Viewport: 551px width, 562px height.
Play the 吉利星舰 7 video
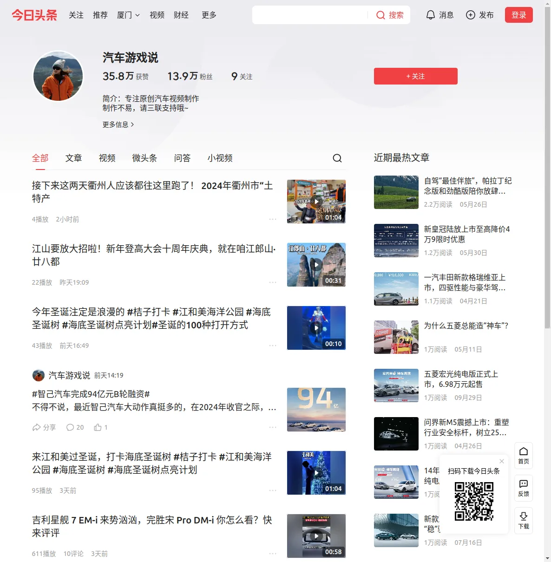pos(316,536)
